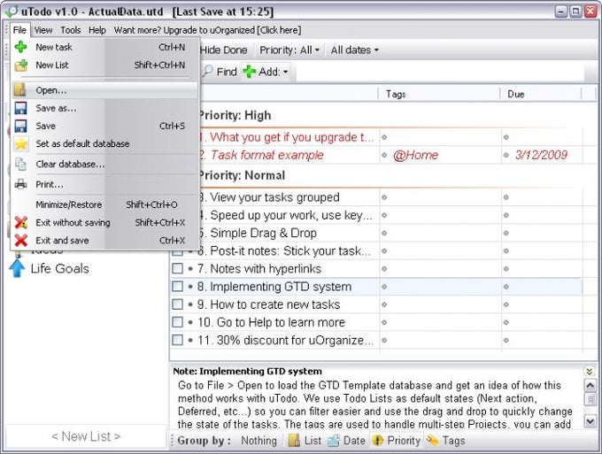Click the Exit without saving icon

click(x=20, y=223)
